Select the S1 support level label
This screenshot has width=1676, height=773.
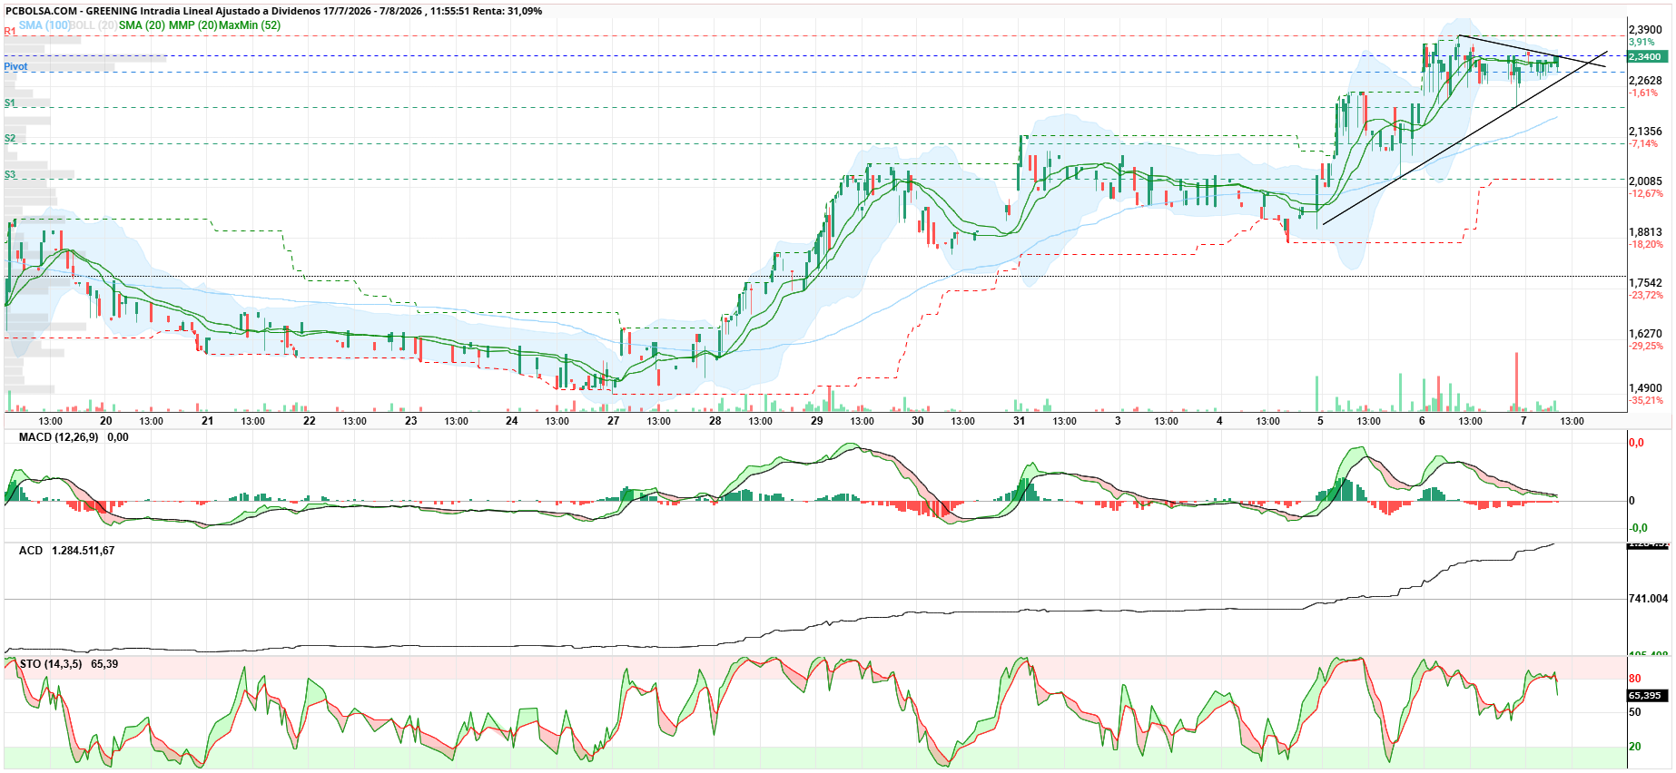coord(10,103)
